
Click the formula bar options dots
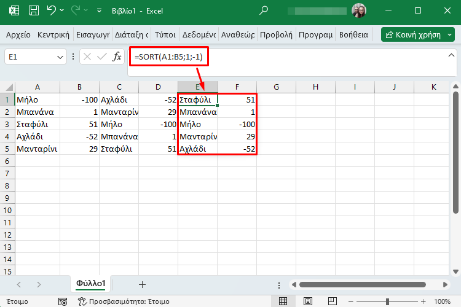tap(73, 56)
